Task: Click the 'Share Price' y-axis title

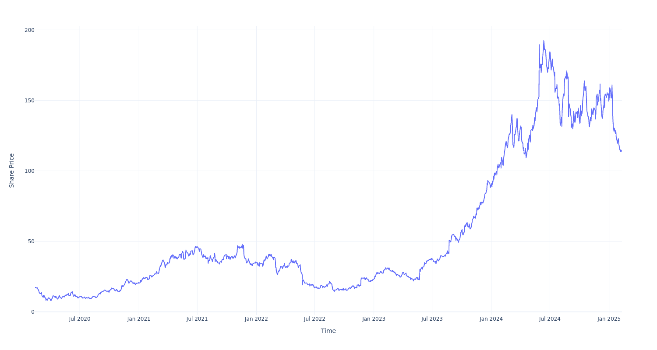Action: click(x=12, y=171)
